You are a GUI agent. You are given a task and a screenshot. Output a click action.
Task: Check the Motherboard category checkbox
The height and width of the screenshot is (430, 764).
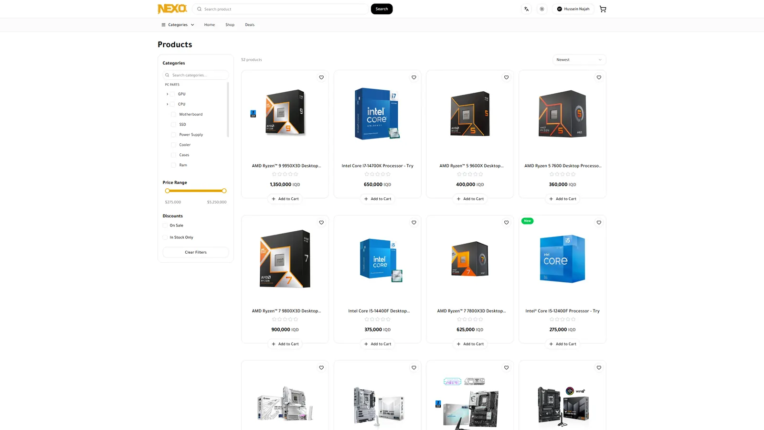(x=173, y=114)
